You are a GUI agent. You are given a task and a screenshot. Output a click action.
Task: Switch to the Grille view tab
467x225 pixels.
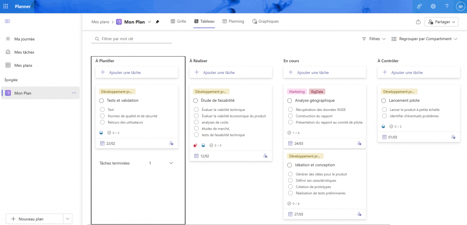tap(178, 21)
